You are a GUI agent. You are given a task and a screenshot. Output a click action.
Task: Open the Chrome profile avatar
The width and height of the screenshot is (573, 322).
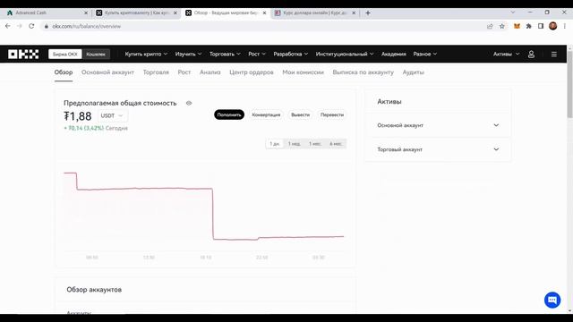[553, 26]
